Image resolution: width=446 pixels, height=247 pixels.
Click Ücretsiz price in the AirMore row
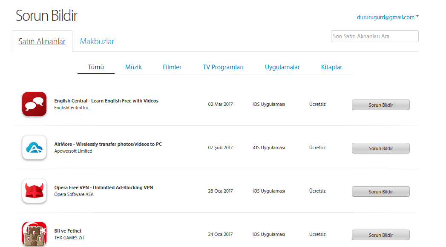tap(317, 148)
